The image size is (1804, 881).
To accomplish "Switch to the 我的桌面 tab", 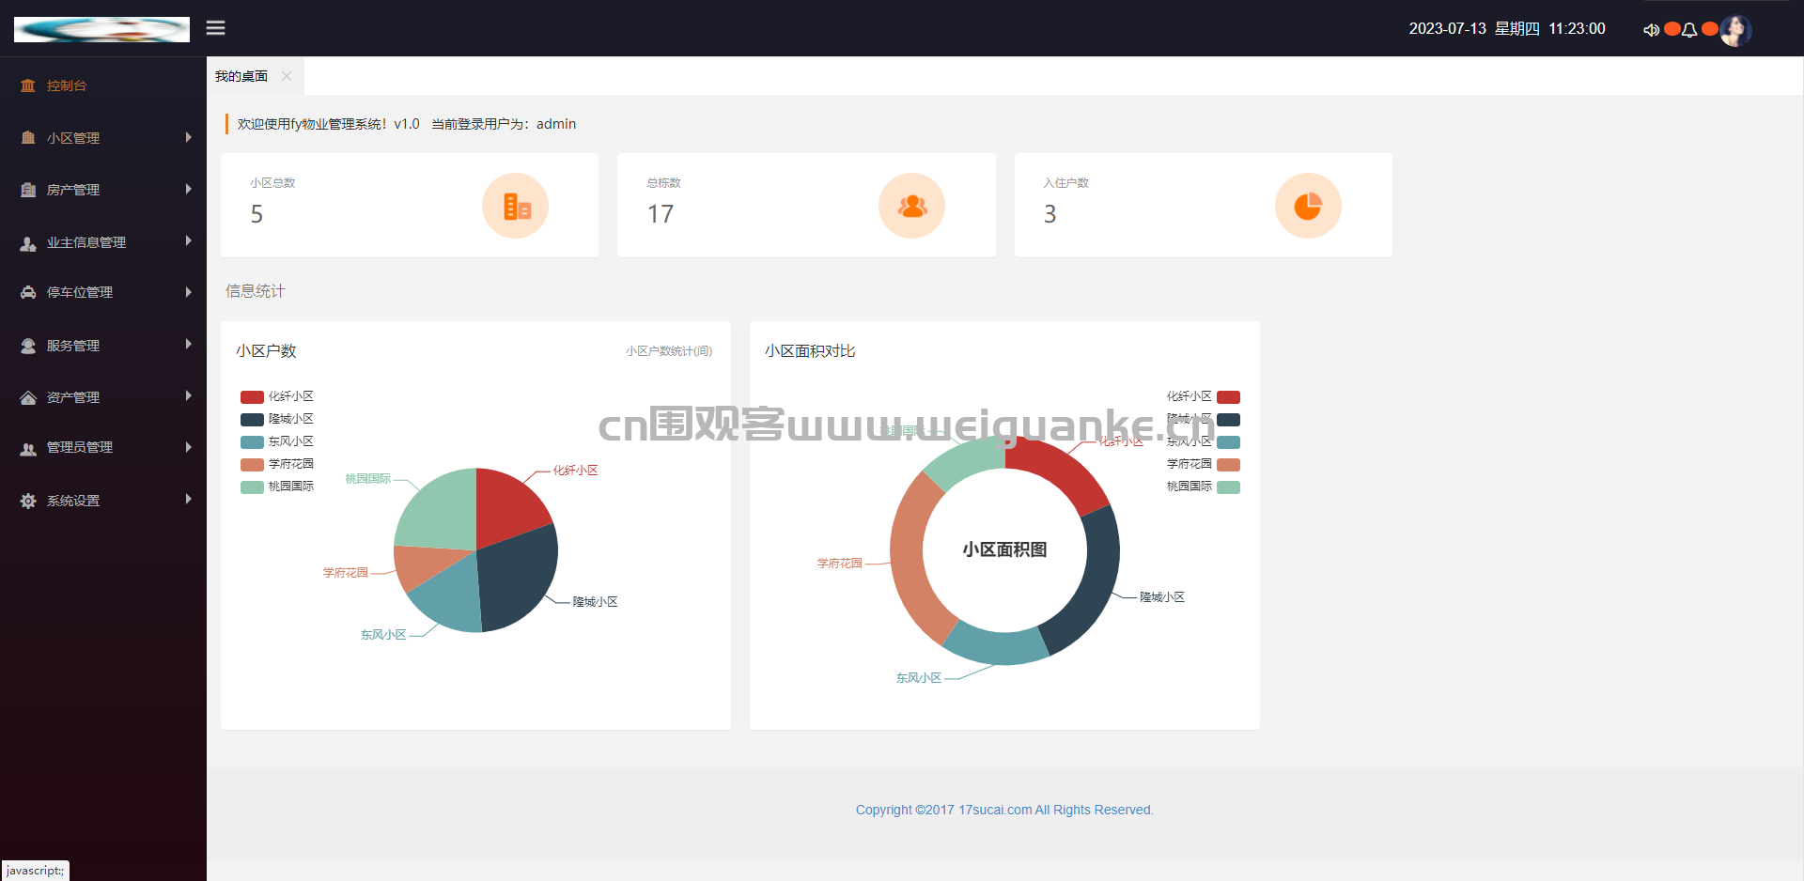I will [241, 76].
